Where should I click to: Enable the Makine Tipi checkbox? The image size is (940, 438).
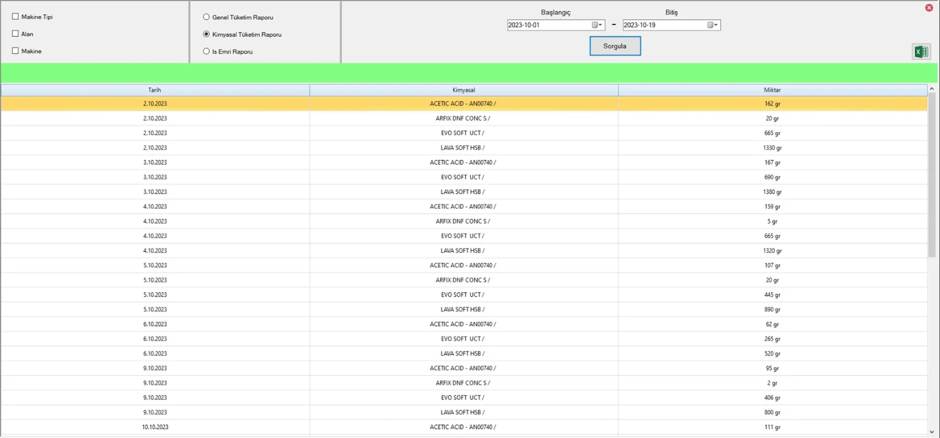click(15, 17)
